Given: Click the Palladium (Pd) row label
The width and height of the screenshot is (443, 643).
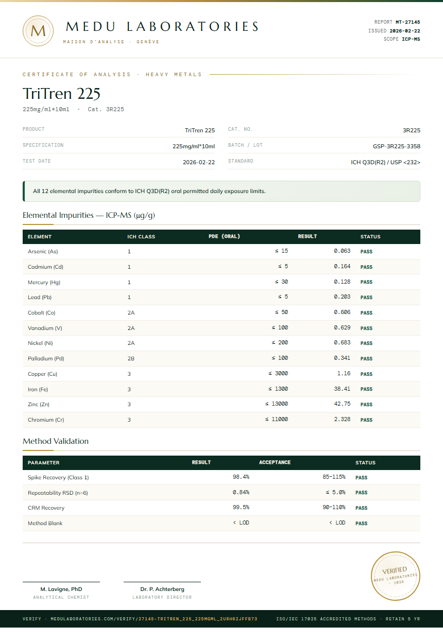Looking at the screenshot, I should 46,358.
